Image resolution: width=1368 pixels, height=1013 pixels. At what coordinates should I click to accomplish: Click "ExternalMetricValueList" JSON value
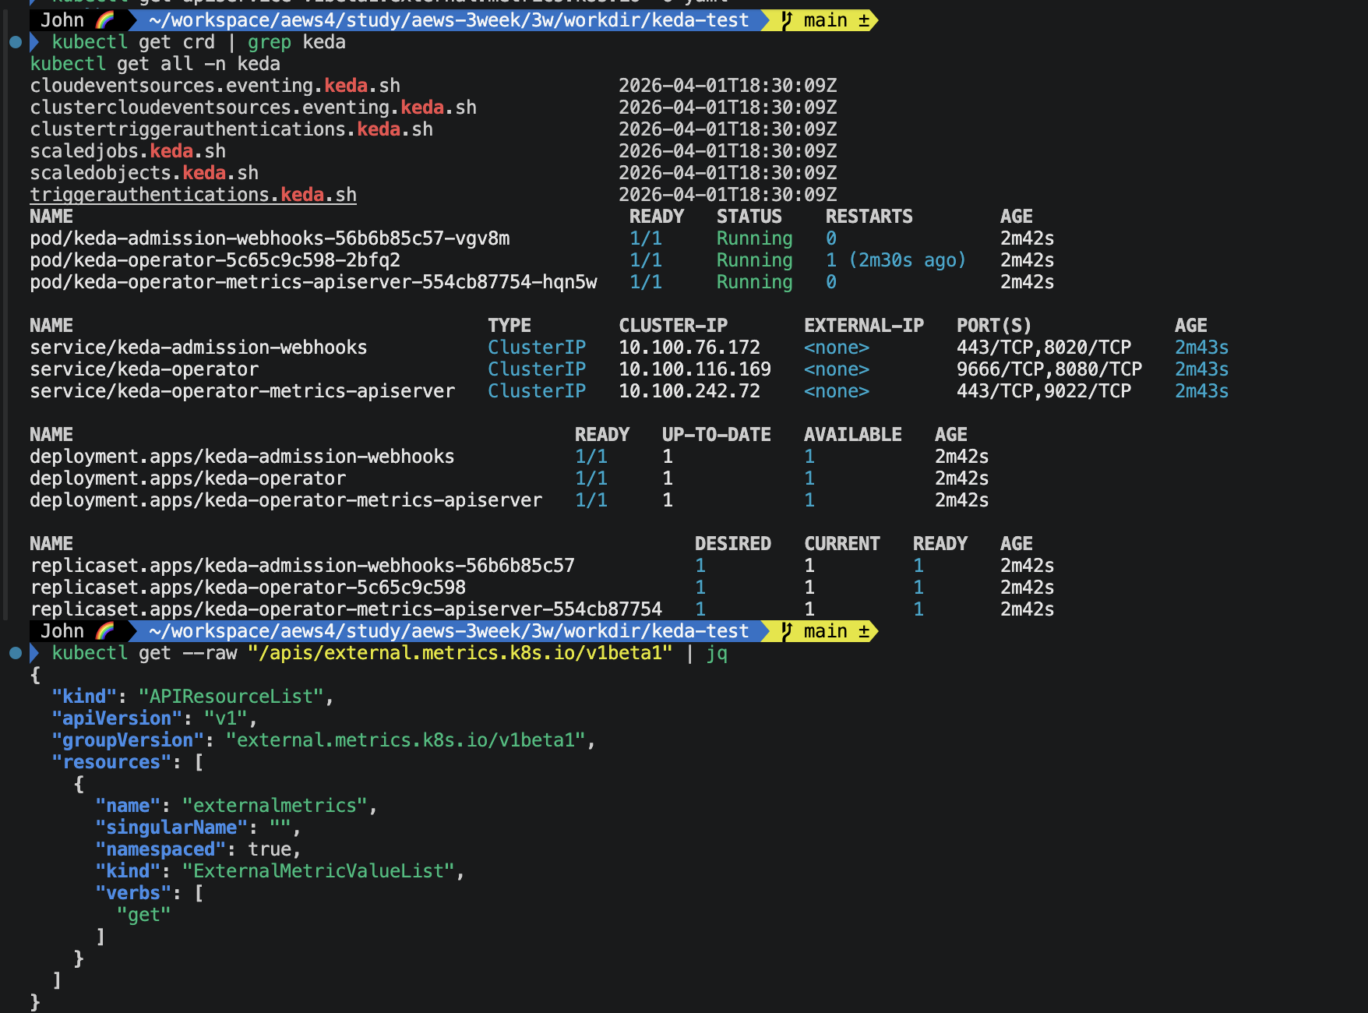[x=319, y=871]
